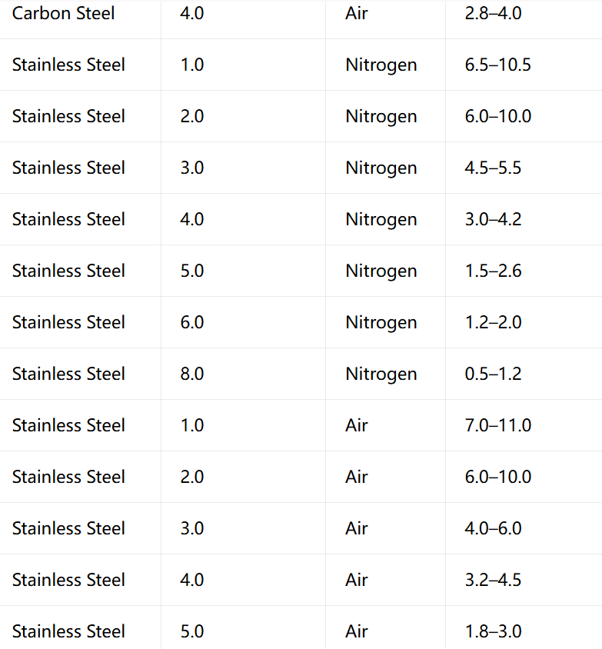Viewport: 602px width, 649px height.
Task: Click thickness 5.0 in the Nitrogen row
Action: [192, 271]
